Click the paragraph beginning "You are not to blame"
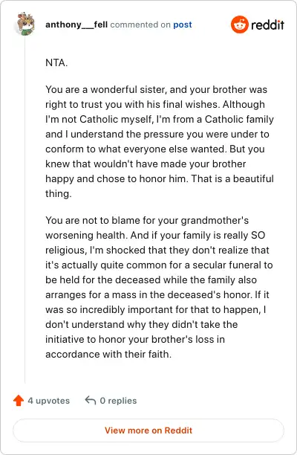Image resolution: width=297 pixels, height=455 pixels. 159,287
